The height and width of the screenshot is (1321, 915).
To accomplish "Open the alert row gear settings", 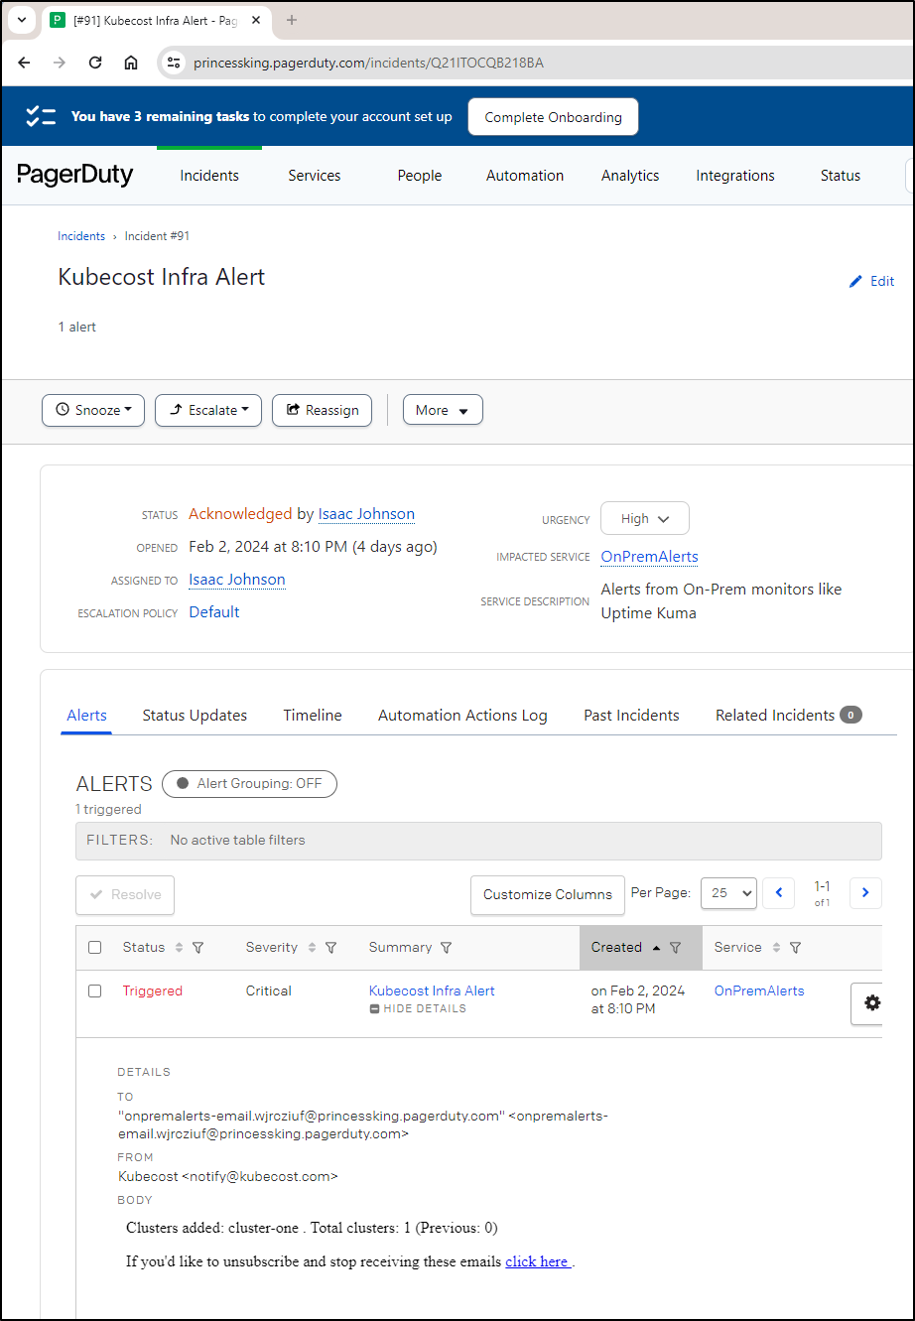I will click(x=871, y=1002).
